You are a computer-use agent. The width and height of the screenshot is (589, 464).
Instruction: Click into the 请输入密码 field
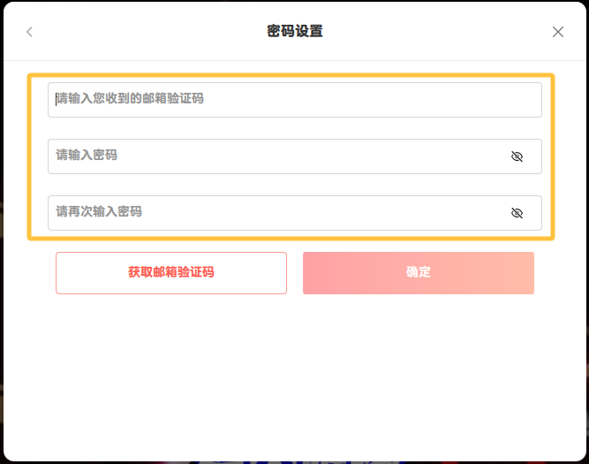point(274,156)
